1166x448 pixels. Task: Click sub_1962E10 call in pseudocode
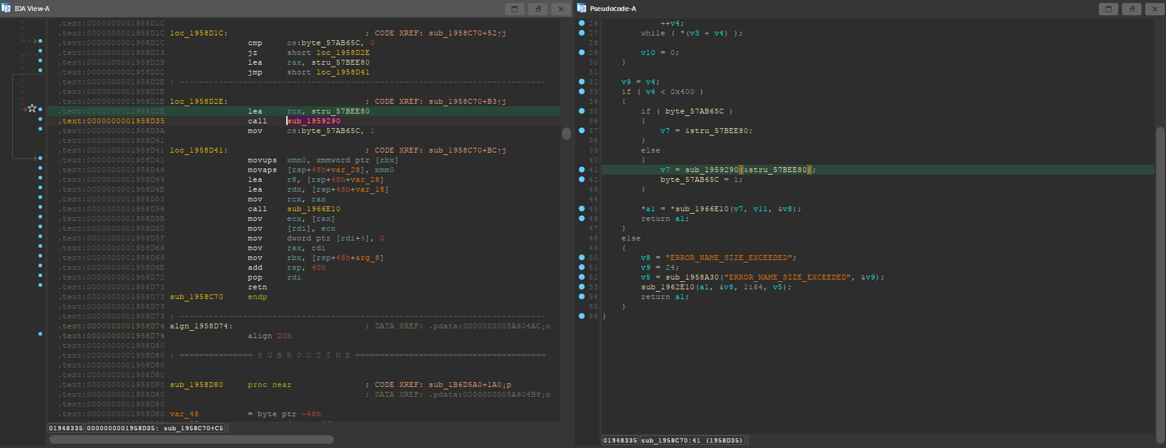[x=667, y=287]
